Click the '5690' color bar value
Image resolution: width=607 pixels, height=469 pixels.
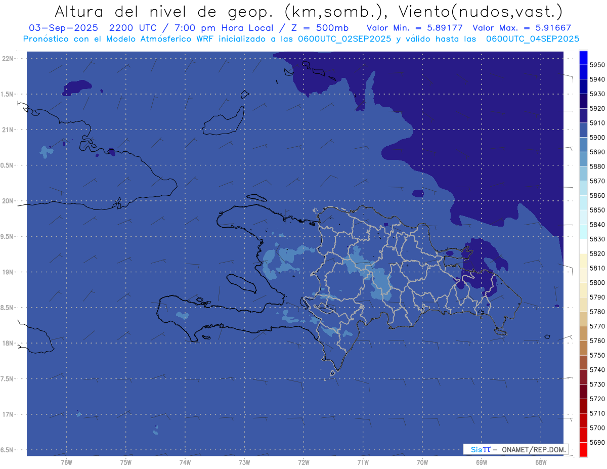[x=597, y=442]
